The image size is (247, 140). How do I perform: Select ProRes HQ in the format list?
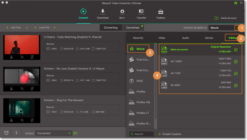(143, 102)
